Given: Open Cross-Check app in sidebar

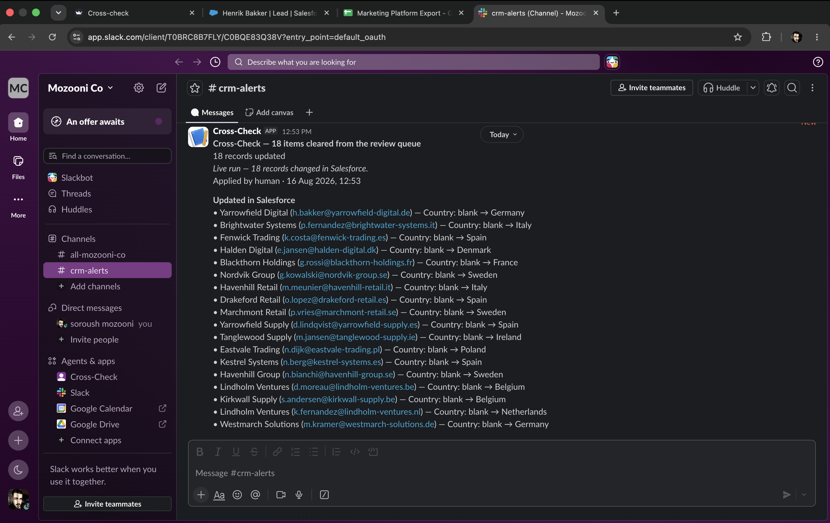Looking at the screenshot, I should pos(107,376).
